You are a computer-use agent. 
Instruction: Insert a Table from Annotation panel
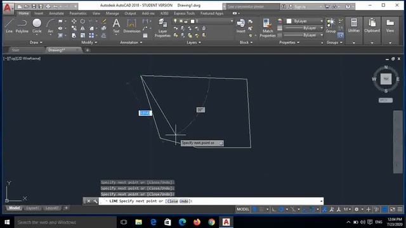click(145, 35)
